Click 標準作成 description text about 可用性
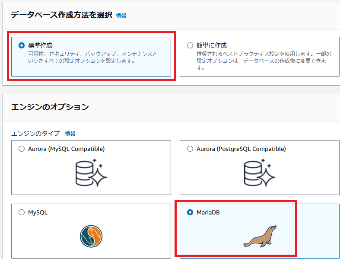The image size is (340, 259). (x=93, y=58)
